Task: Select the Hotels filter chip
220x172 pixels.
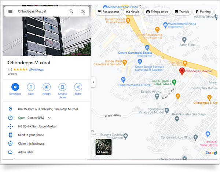Action: tap(133, 12)
